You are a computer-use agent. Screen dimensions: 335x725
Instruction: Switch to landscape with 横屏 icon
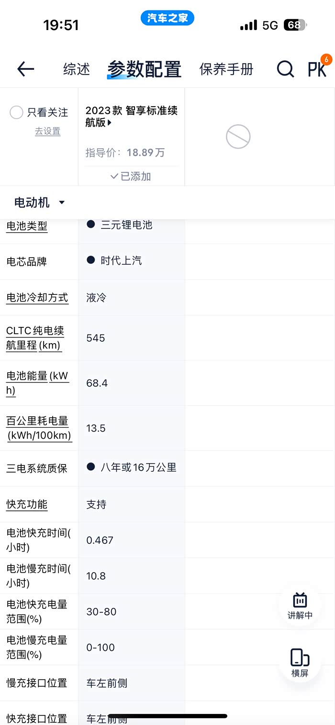pyautogui.click(x=300, y=663)
